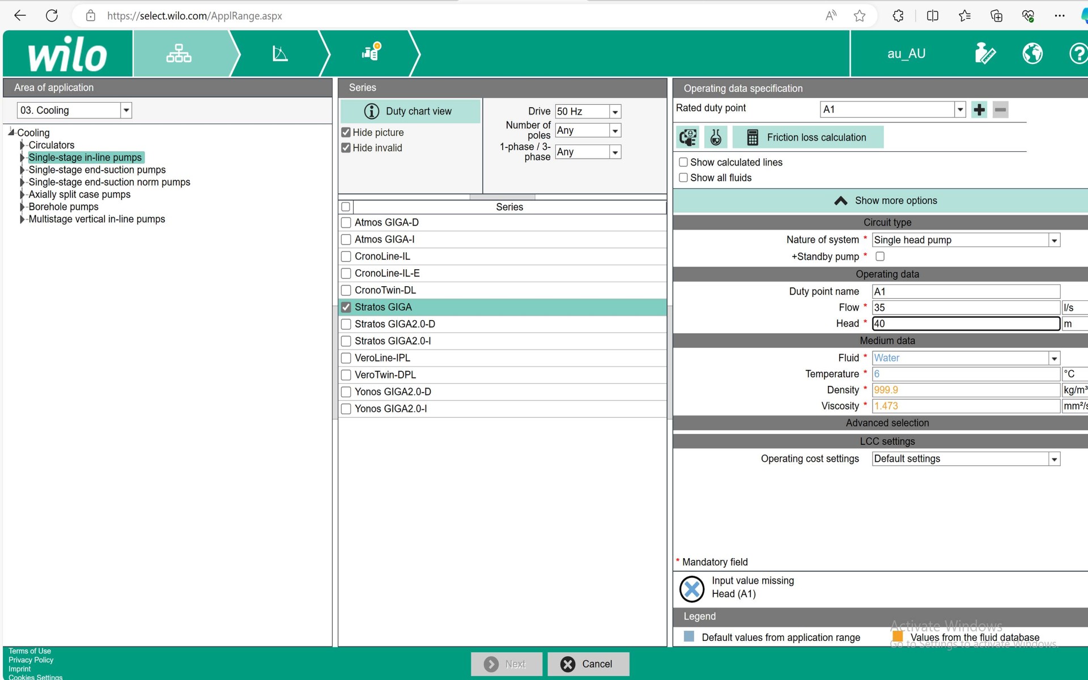
Task: Open the Drive 50 Hz dropdown
Action: tap(615, 112)
